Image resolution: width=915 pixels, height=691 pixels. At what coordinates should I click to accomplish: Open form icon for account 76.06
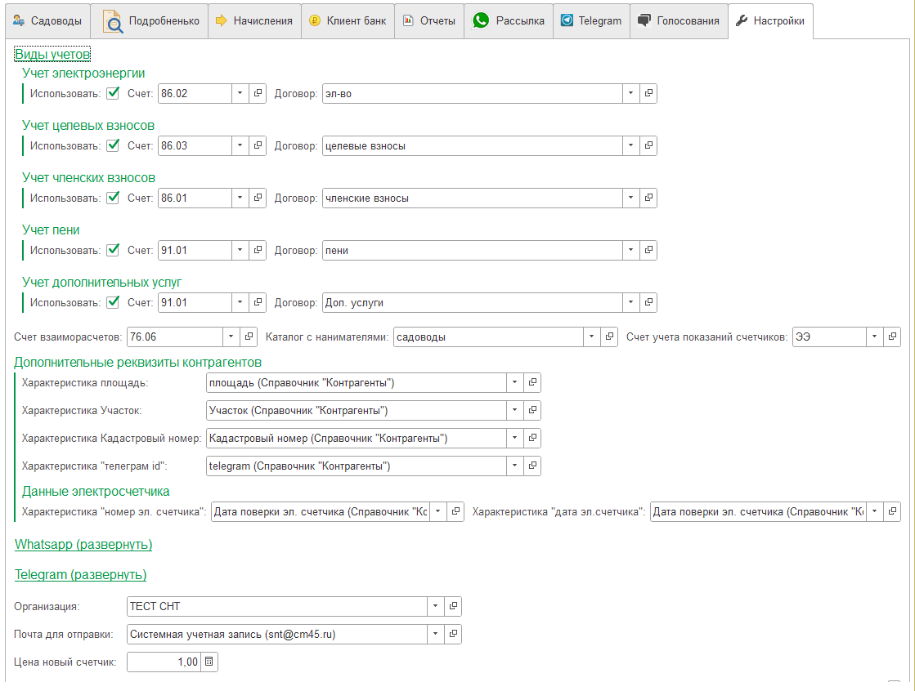(x=249, y=337)
